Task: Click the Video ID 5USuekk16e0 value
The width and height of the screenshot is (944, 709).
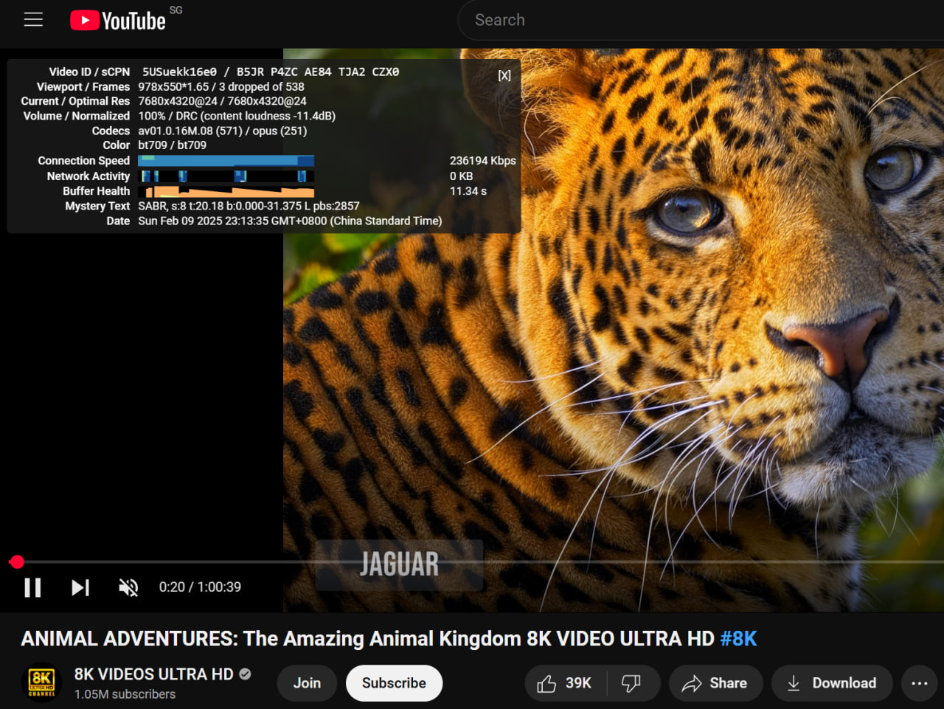Action: pyautogui.click(x=179, y=72)
